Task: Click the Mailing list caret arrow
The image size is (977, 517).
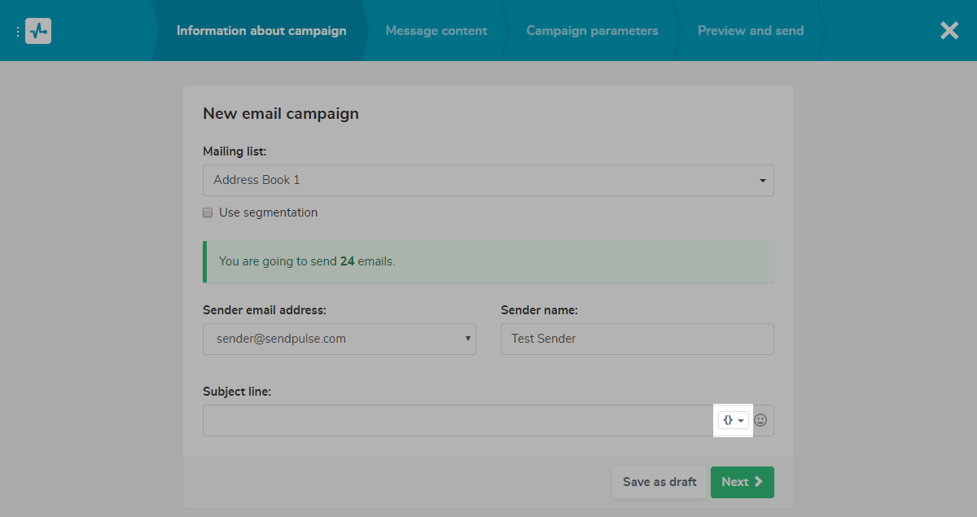Action: coord(762,181)
